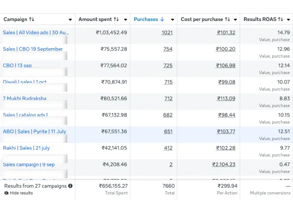Screen dimensions: 293x212
Task: Click the sort arrows beside Campaign header
Action: 32,19
